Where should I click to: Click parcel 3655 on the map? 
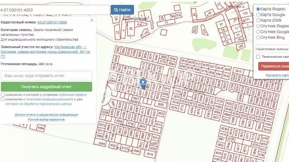161,104
